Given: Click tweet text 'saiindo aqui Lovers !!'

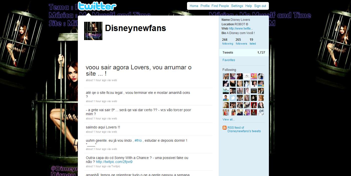Looking at the screenshot, I should click(103, 127).
